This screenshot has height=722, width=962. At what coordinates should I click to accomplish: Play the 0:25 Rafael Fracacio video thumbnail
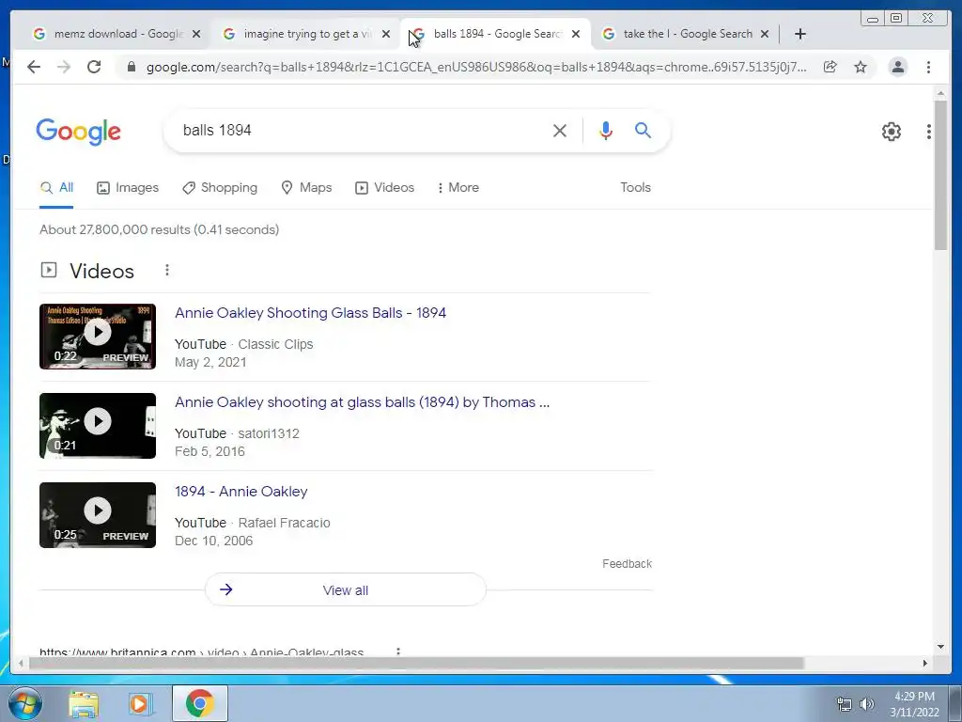click(x=98, y=515)
